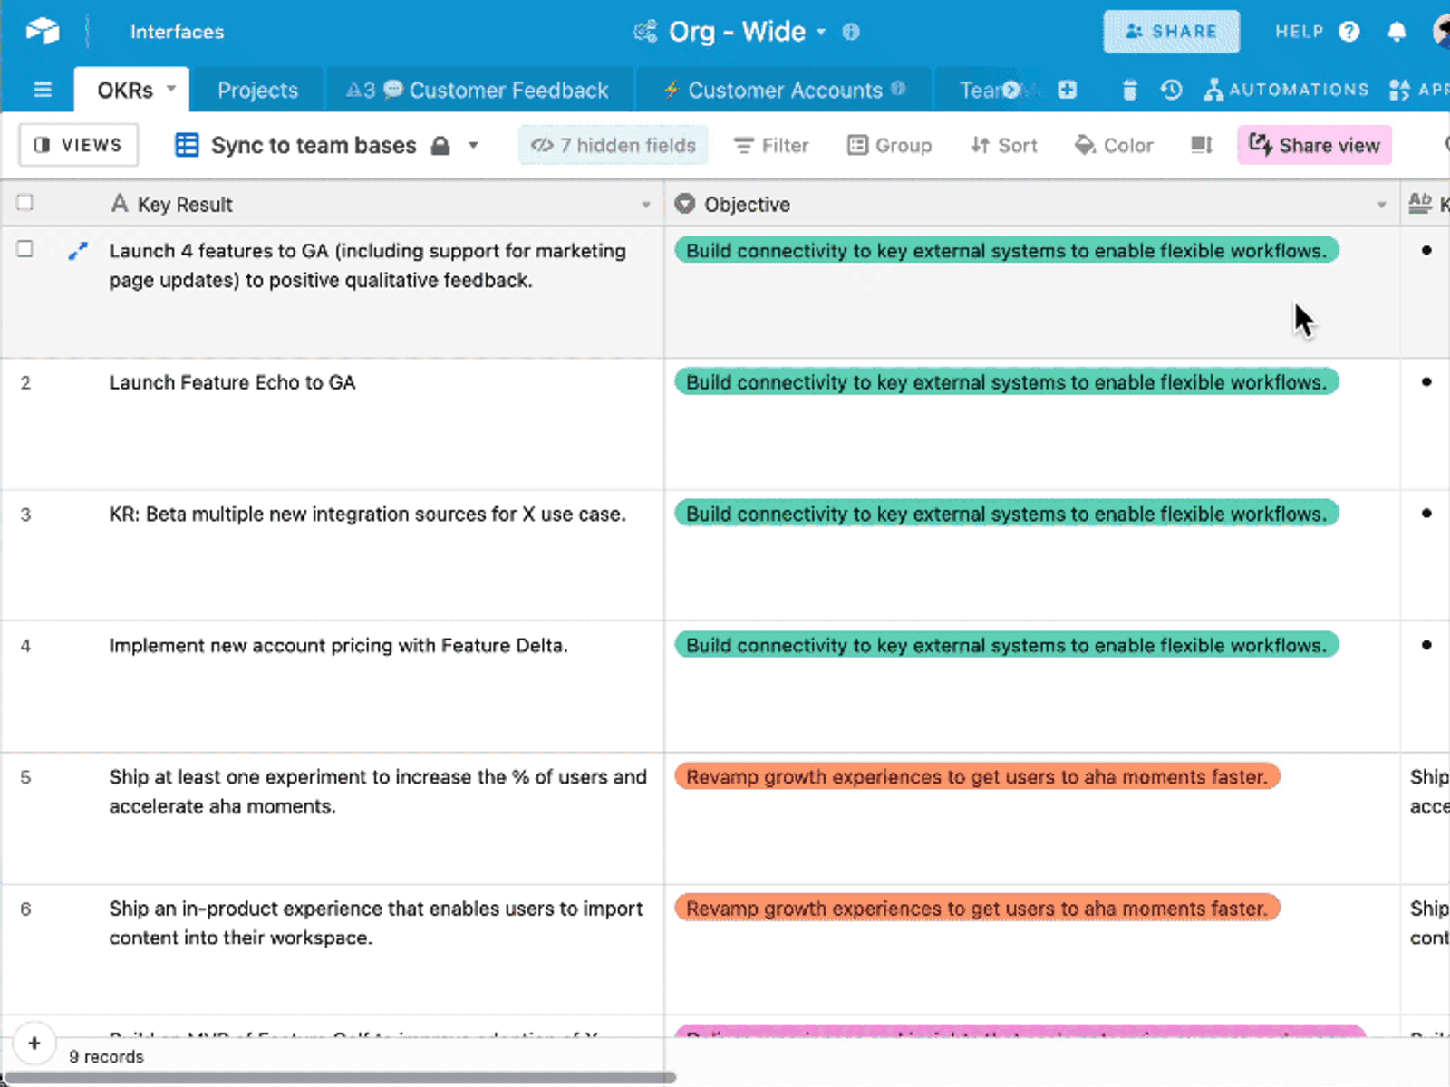
Task: Switch to the Projects tab
Action: (257, 90)
